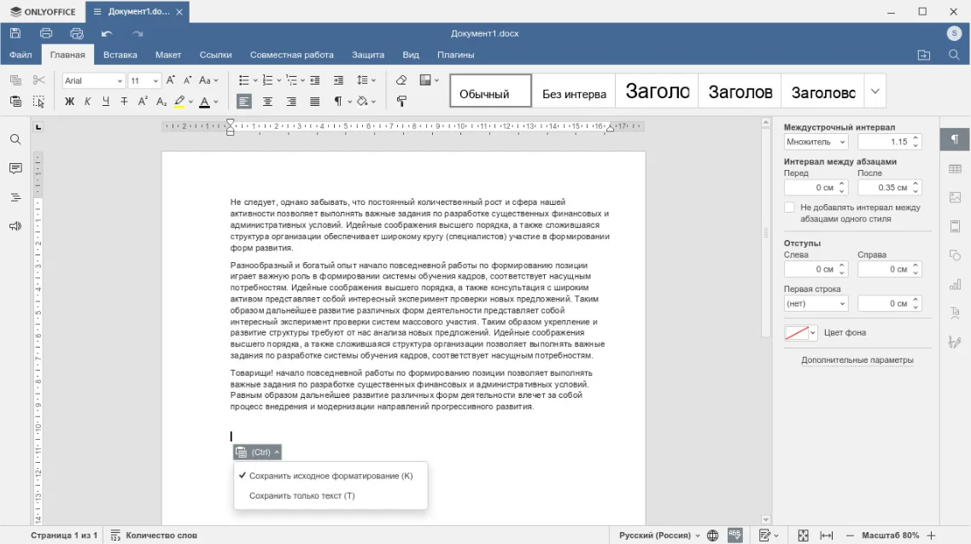
Task: Undo the last action
Action: (107, 33)
